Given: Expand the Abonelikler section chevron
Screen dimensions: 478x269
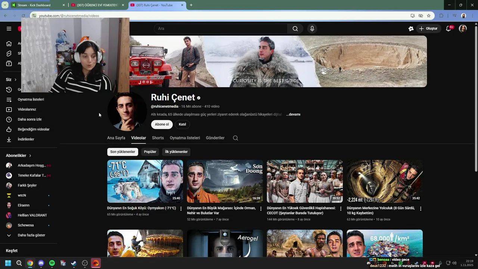Looking at the screenshot, I should point(30,155).
